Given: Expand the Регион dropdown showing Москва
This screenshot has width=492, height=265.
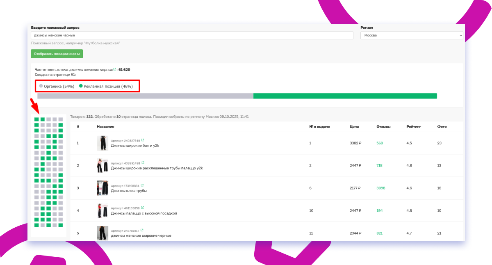Looking at the screenshot, I should pos(411,36).
